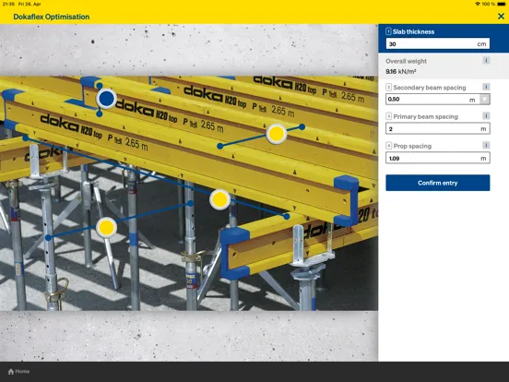Close the Dokaflex Optimisation screen
Image resolution: width=509 pixels, height=382 pixels.
[501, 17]
